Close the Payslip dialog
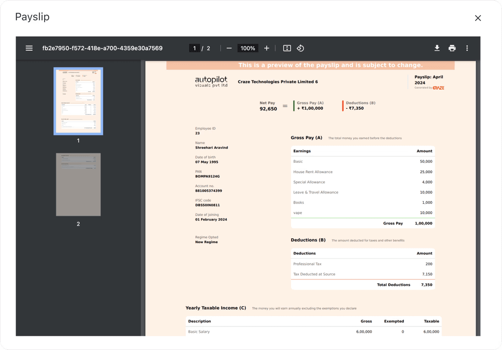The height and width of the screenshot is (350, 502). point(478,18)
